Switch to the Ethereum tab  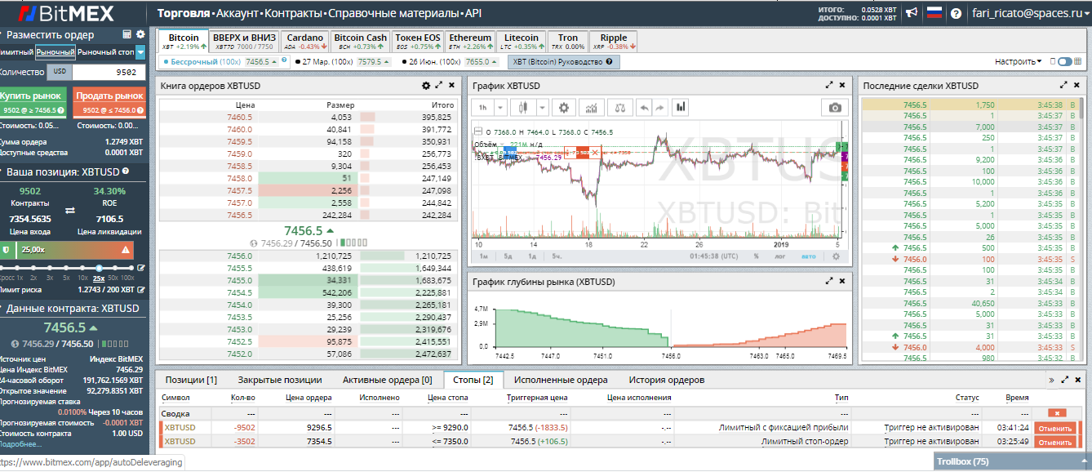click(x=470, y=42)
